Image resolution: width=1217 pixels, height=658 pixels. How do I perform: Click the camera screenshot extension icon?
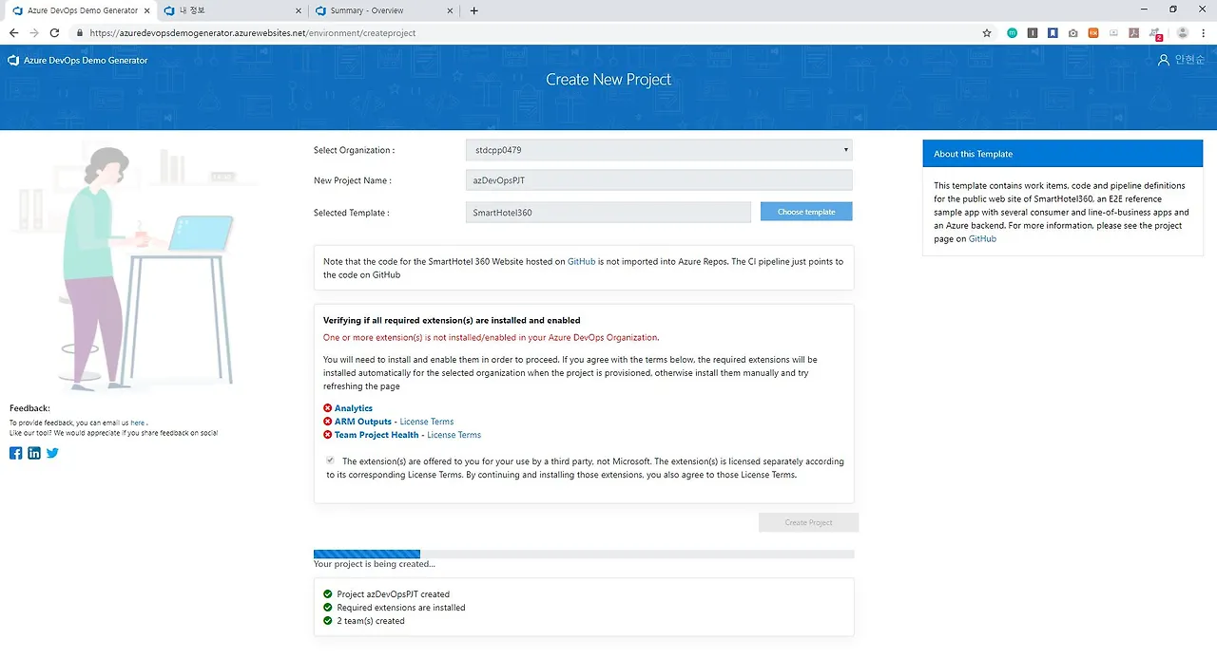pyautogui.click(x=1072, y=32)
